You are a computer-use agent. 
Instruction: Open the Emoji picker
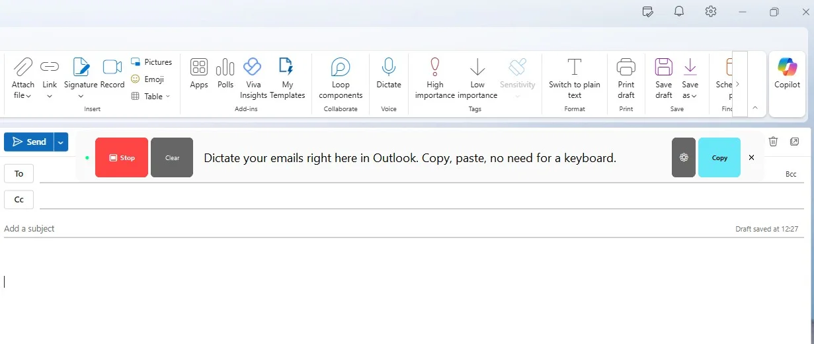pos(147,79)
